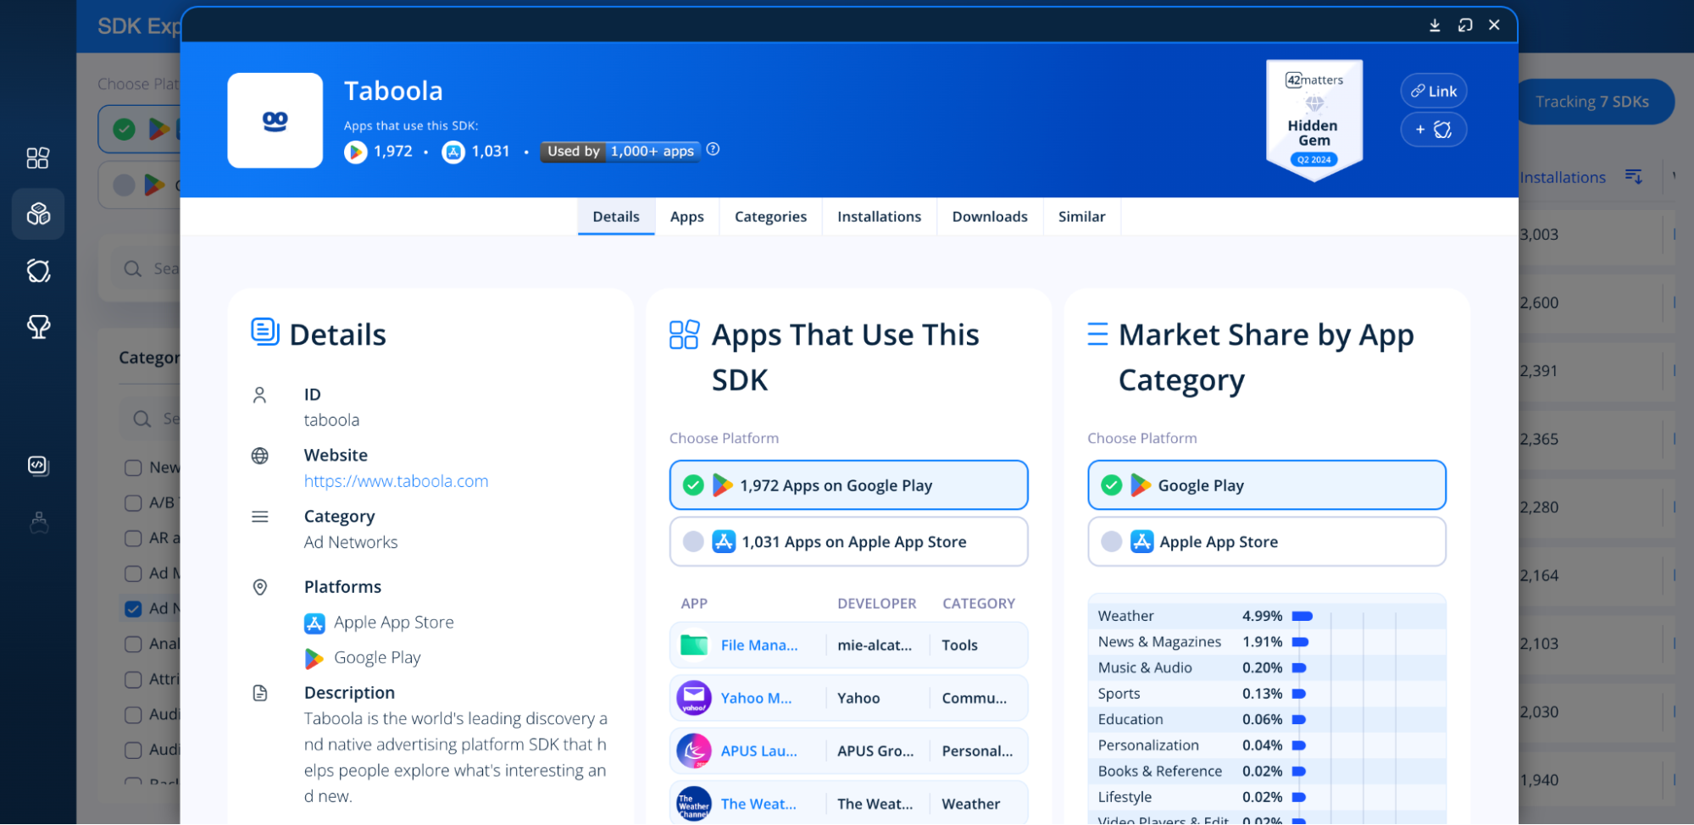Viewport: 1694px width, 825px height.
Task: Click the 3,003 installations value in background table
Action: tap(1539, 235)
